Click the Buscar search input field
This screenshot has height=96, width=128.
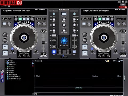pos(73,61)
